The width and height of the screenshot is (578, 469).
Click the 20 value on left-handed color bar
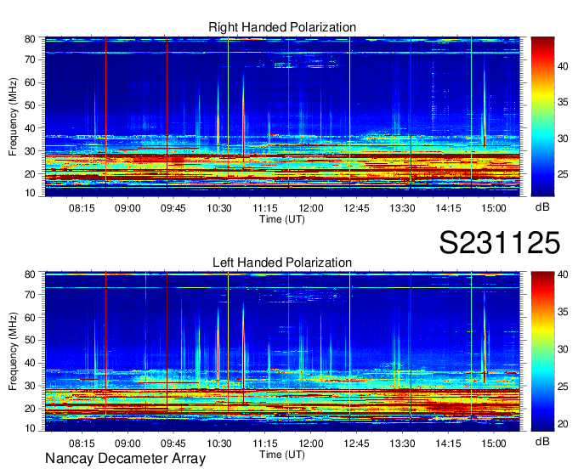click(563, 424)
